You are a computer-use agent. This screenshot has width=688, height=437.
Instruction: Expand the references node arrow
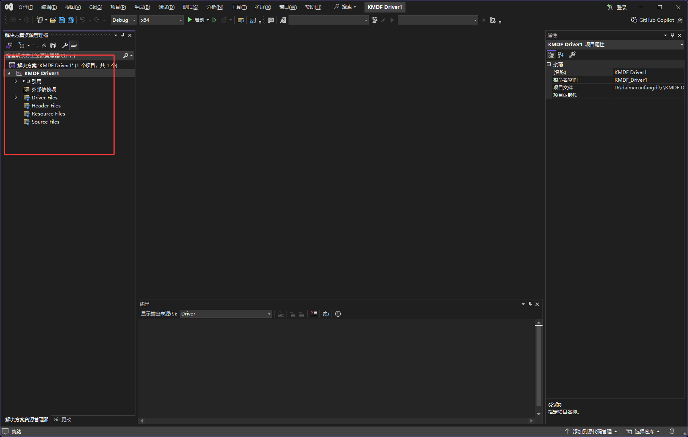coord(16,81)
